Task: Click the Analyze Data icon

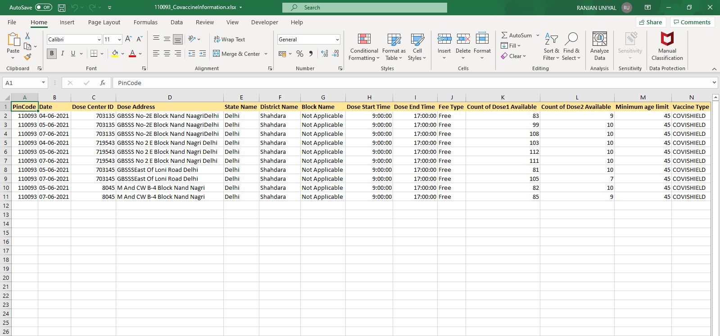Action: (599, 46)
